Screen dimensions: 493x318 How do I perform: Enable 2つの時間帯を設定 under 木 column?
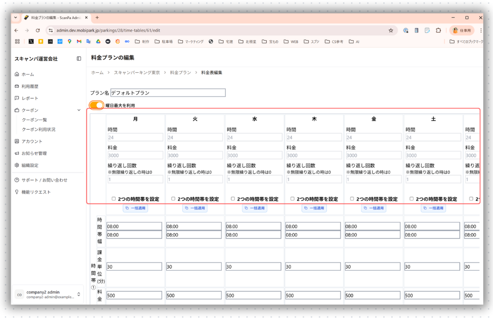point(292,199)
